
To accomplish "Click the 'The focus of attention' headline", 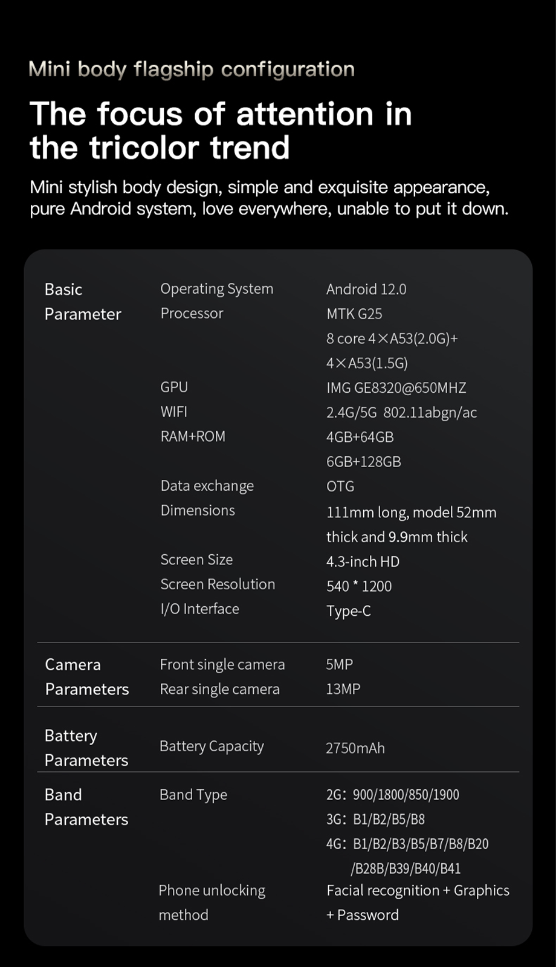I will (221, 131).
